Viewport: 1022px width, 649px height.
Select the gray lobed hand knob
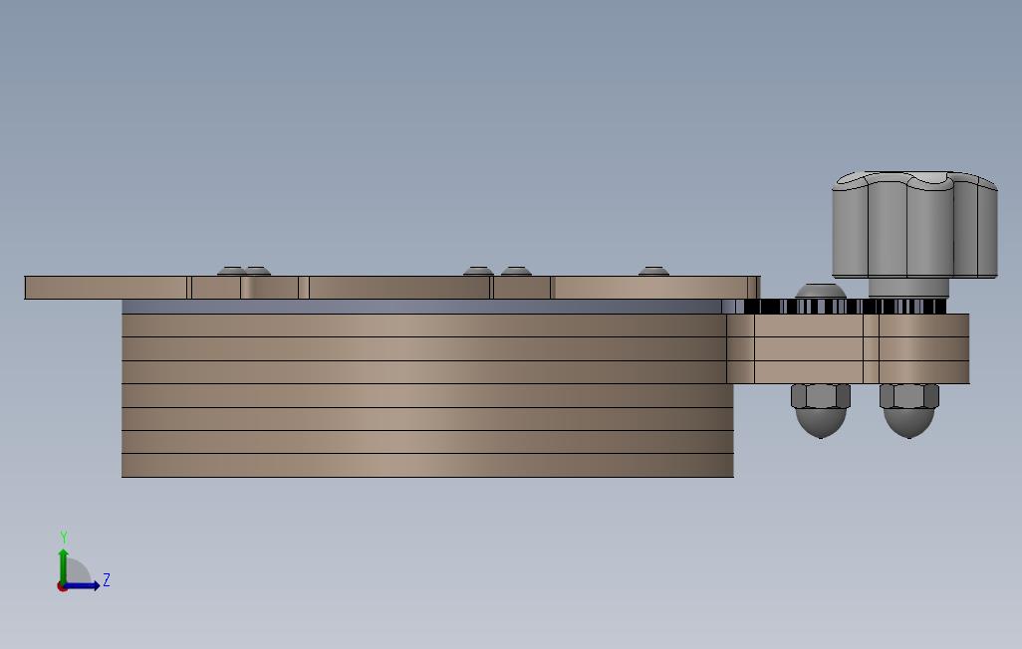tap(914, 224)
